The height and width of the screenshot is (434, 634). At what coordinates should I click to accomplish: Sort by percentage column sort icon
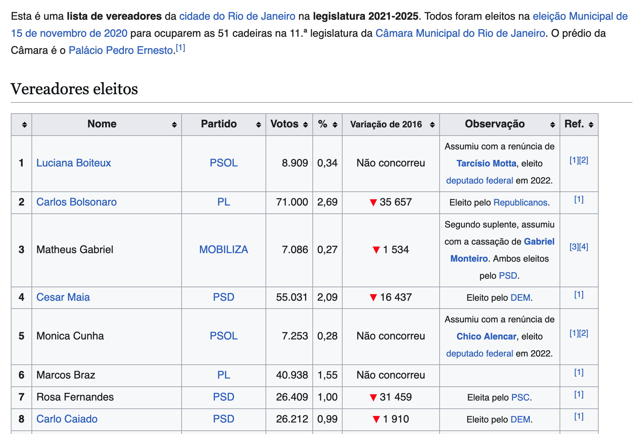pyautogui.click(x=335, y=124)
